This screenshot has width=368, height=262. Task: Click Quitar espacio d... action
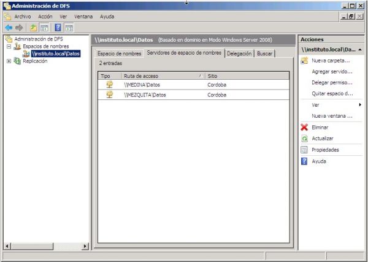point(332,93)
